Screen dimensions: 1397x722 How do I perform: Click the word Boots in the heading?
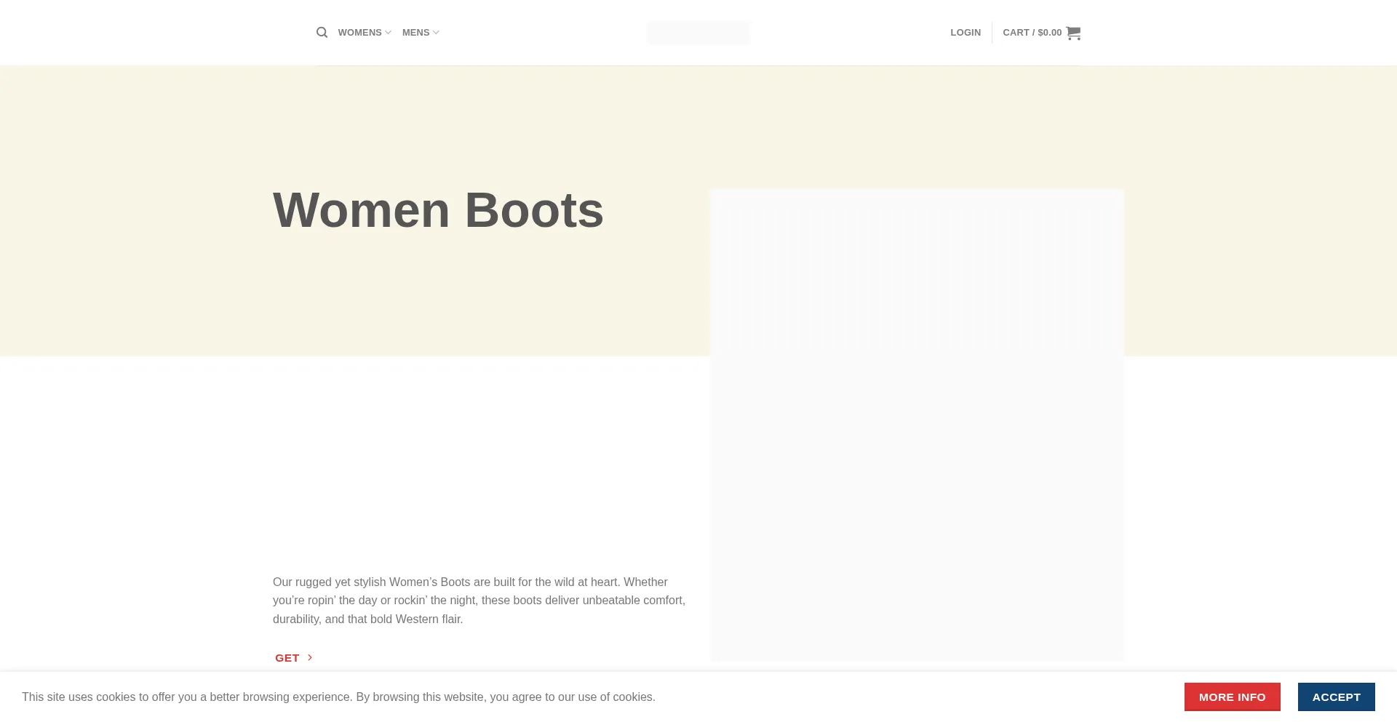534,210
